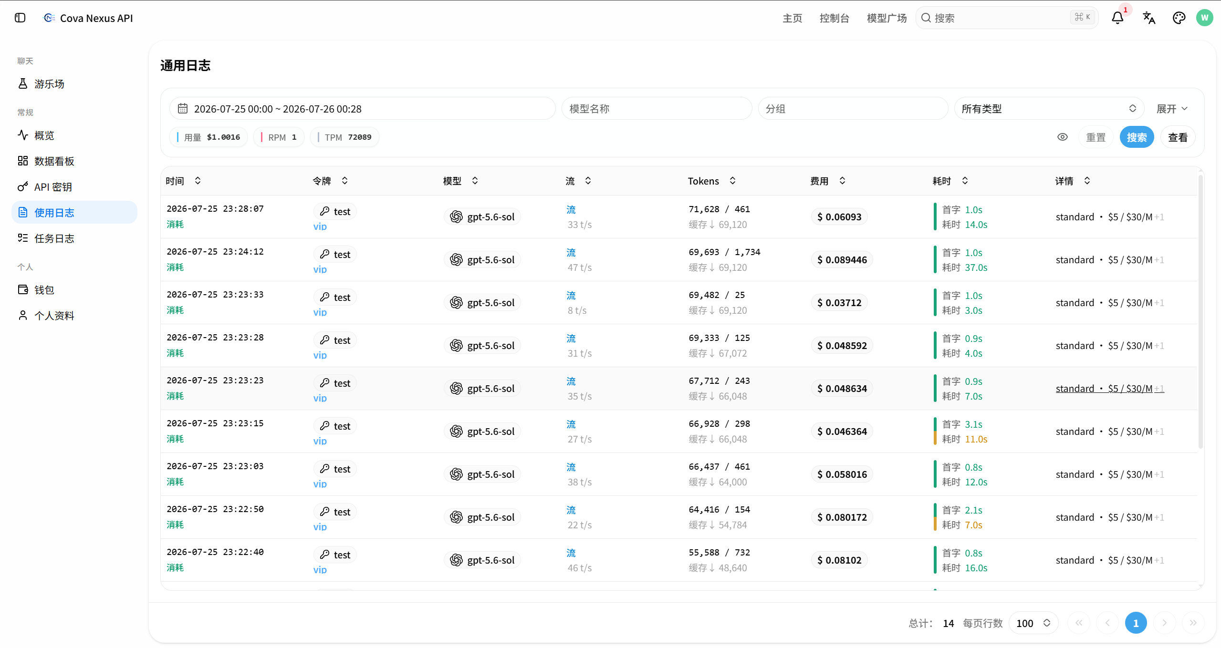Viewport: 1221px width, 648px height.
Task: Click the 重置 button
Action: point(1096,137)
